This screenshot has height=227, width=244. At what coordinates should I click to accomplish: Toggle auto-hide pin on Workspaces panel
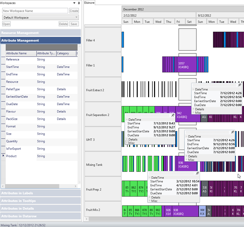point(79,3)
